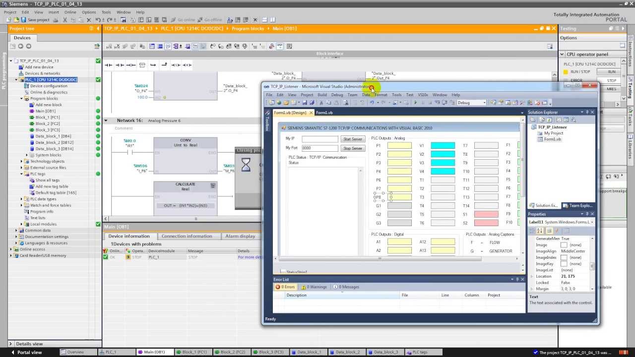Click the Start debugging play icon in Visual Studio
This screenshot has height=357, width=635.
tap(415, 103)
